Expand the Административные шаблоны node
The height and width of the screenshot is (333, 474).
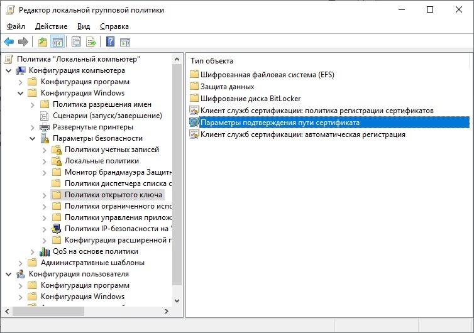coord(20,263)
